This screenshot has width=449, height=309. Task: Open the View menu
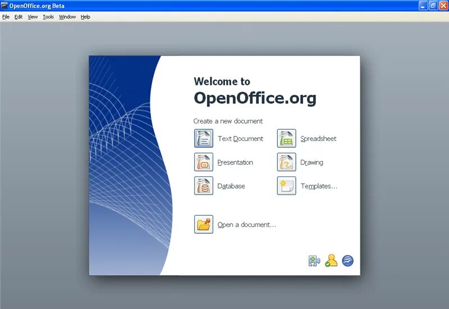pos(33,17)
